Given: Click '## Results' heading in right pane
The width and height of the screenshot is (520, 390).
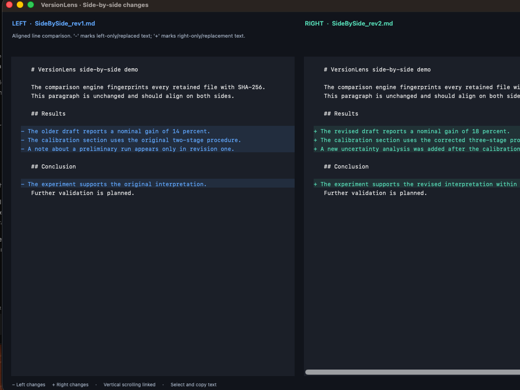Looking at the screenshot, I should (341, 114).
